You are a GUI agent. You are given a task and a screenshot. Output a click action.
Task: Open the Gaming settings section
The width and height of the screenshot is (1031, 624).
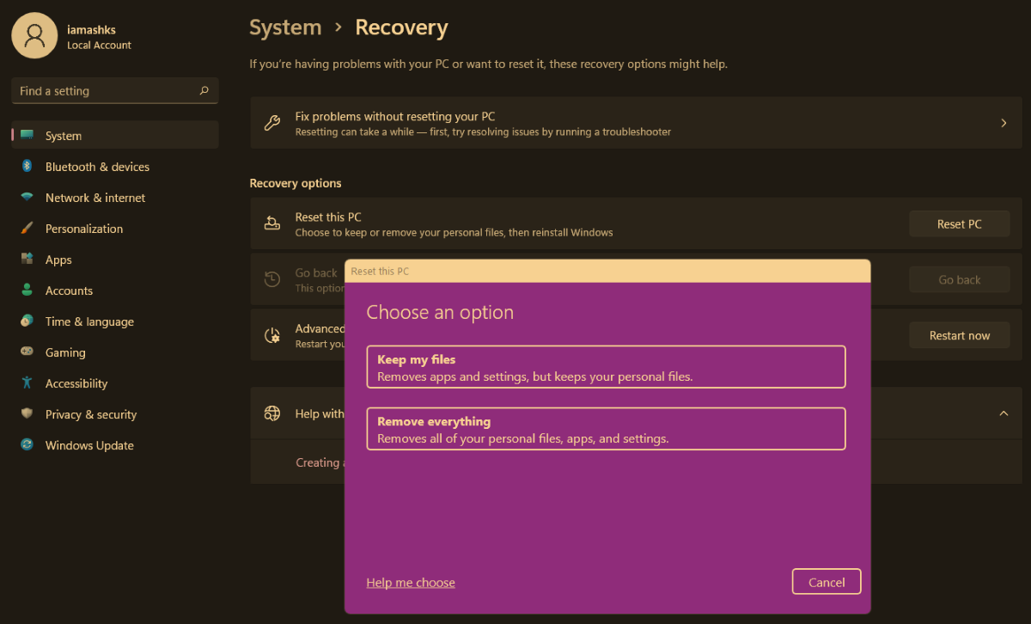[115, 352]
